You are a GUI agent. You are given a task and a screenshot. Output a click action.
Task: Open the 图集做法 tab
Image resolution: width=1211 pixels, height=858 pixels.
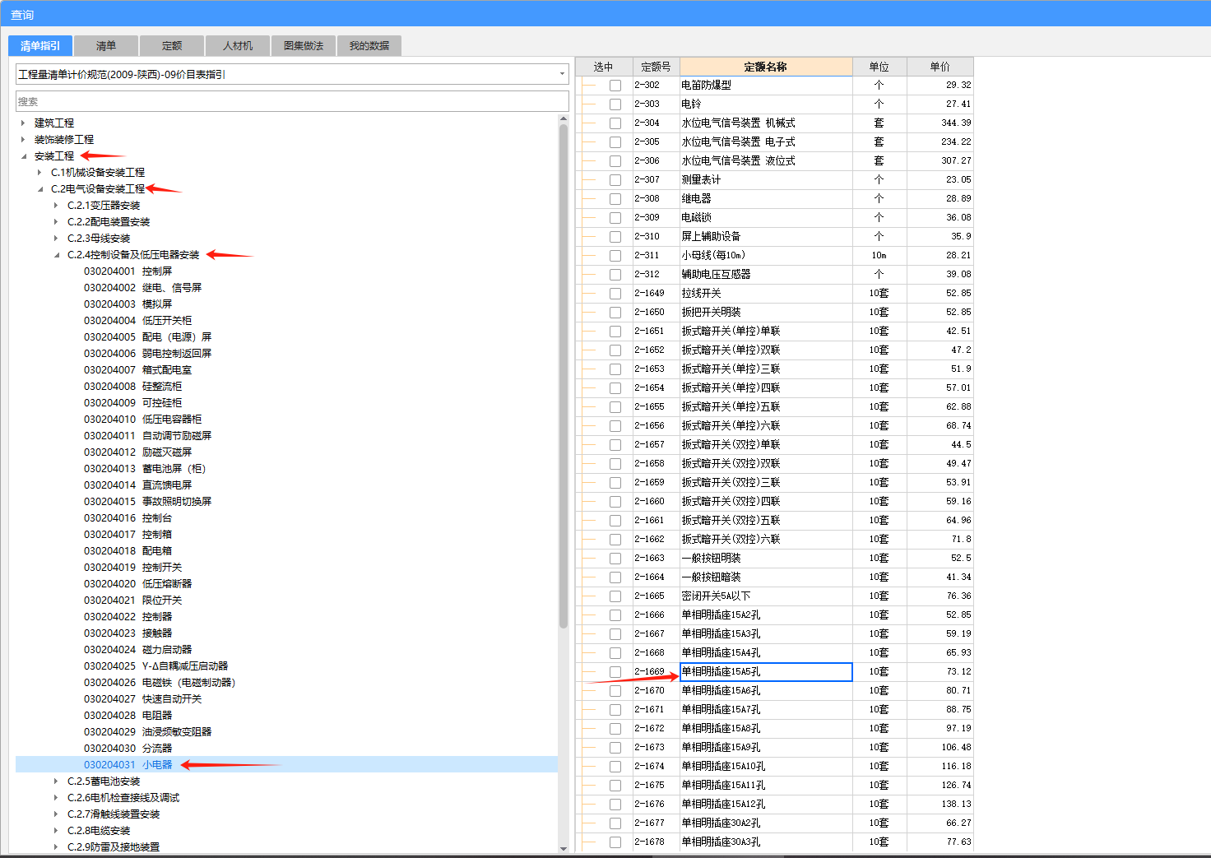[x=304, y=46]
